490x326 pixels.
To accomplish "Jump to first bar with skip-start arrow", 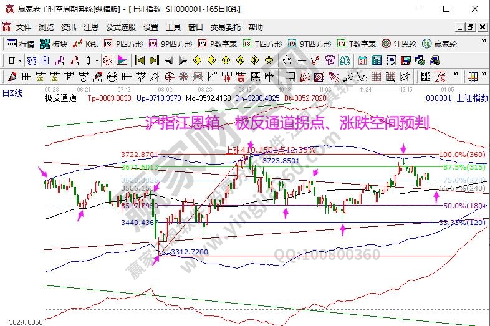I will coord(140,60).
